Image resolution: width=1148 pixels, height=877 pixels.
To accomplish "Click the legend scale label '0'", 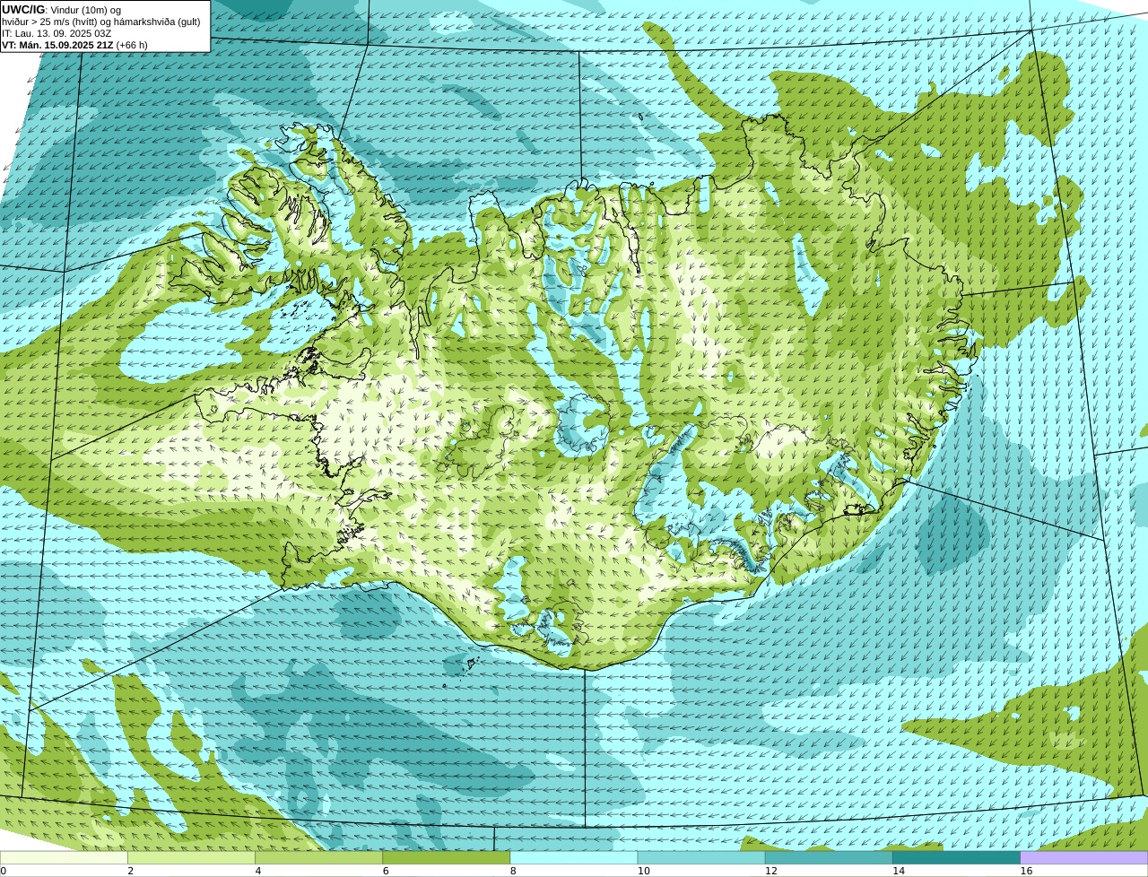I will tap(4, 871).
